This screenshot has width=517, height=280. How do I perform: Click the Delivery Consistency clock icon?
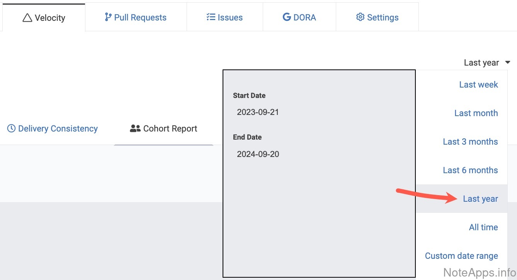[11, 128]
